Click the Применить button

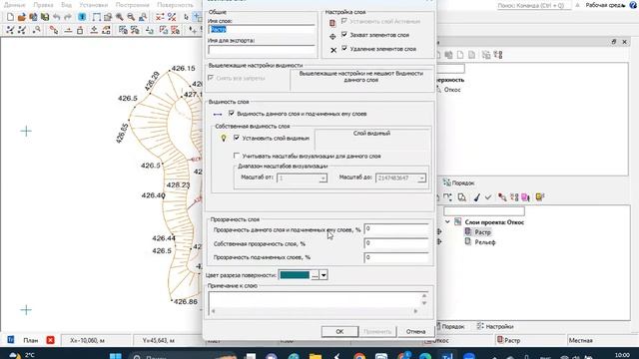pos(377,331)
